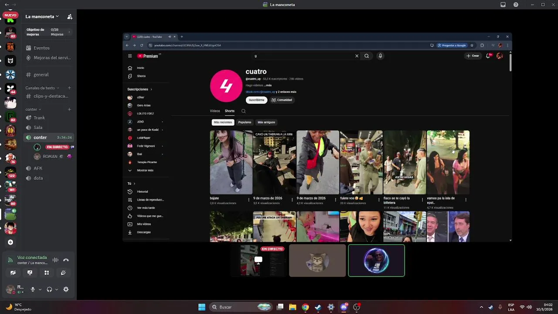Expand the La manconeta server dropdown
This screenshot has height=314, width=558.
[x=42, y=17]
